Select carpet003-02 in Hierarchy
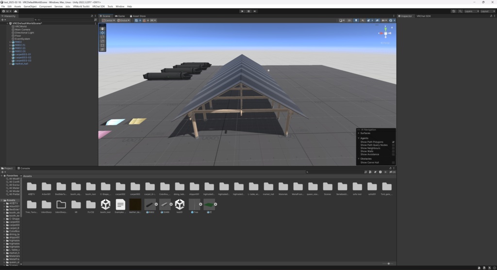This screenshot has width=497, height=270. pos(23,57)
